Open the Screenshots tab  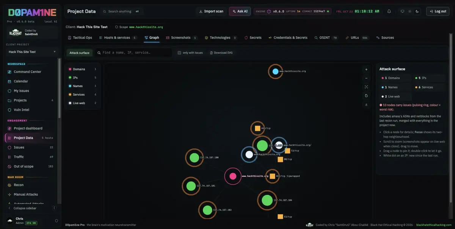click(x=182, y=38)
